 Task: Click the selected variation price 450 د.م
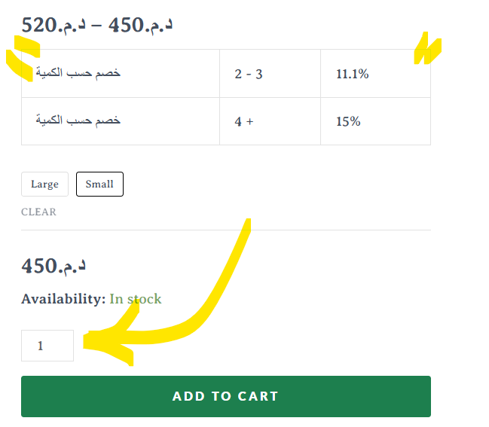(x=53, y=267)
